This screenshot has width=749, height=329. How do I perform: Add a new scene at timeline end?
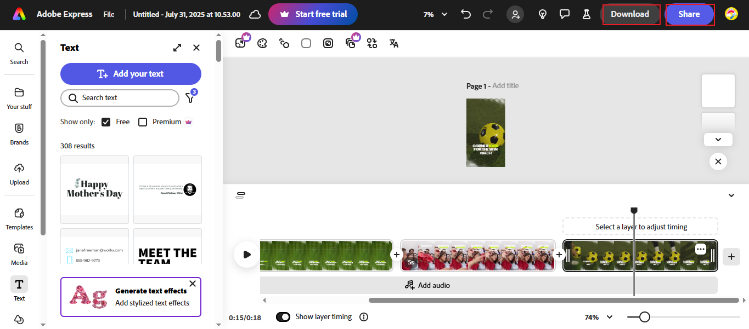coord(731,256)
